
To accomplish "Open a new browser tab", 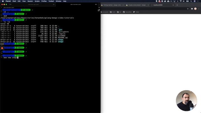I will pyautogui.click(x=177, y=5).
